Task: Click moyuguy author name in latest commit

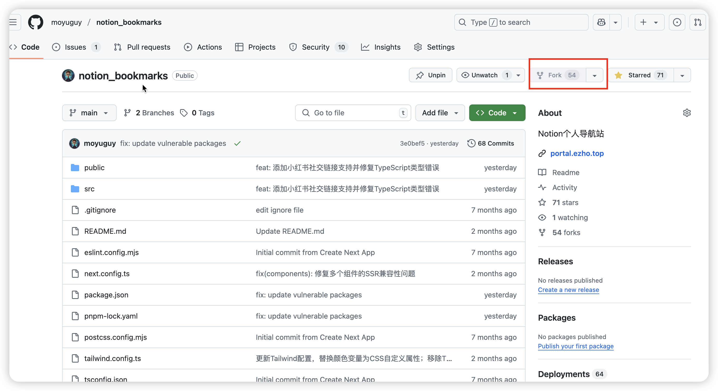Action: [x=100, y=143]
